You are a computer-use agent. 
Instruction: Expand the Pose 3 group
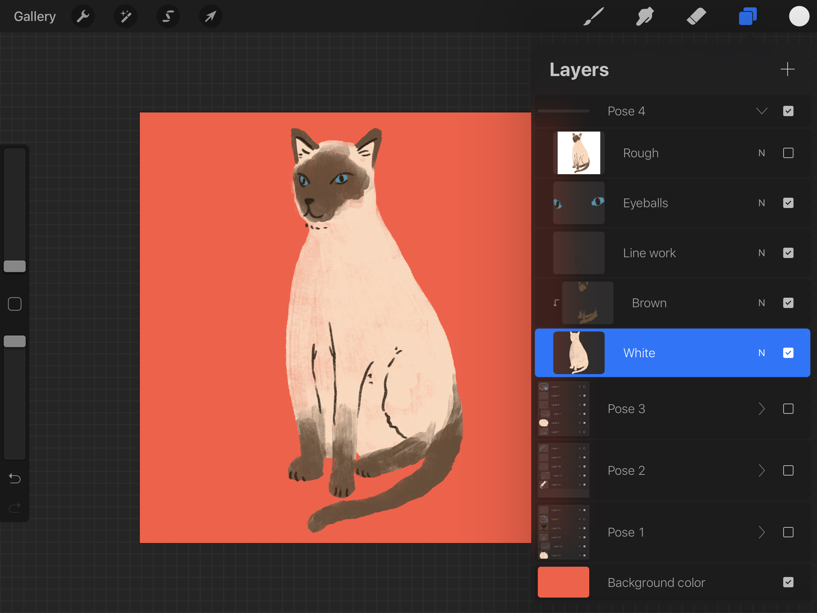pyautogui.click(x=762, y=409)
